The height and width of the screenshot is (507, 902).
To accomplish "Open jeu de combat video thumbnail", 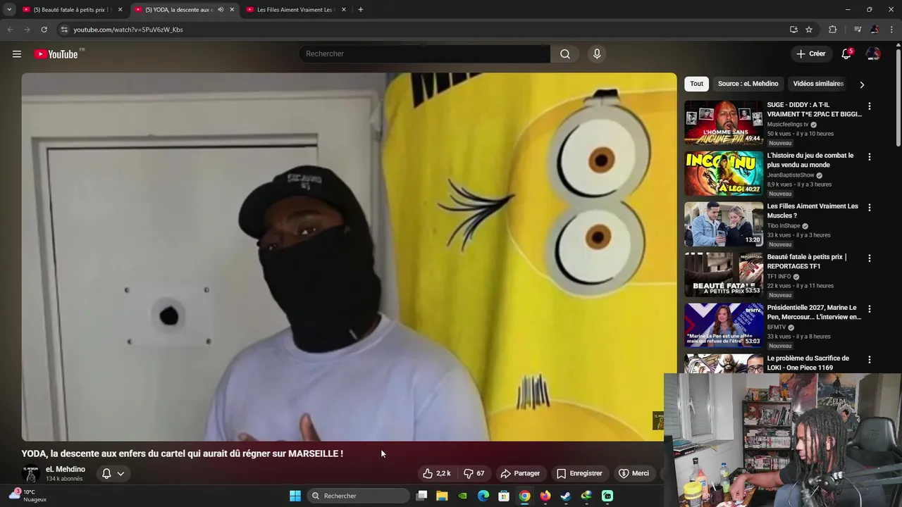I will [x=724, y=174].
